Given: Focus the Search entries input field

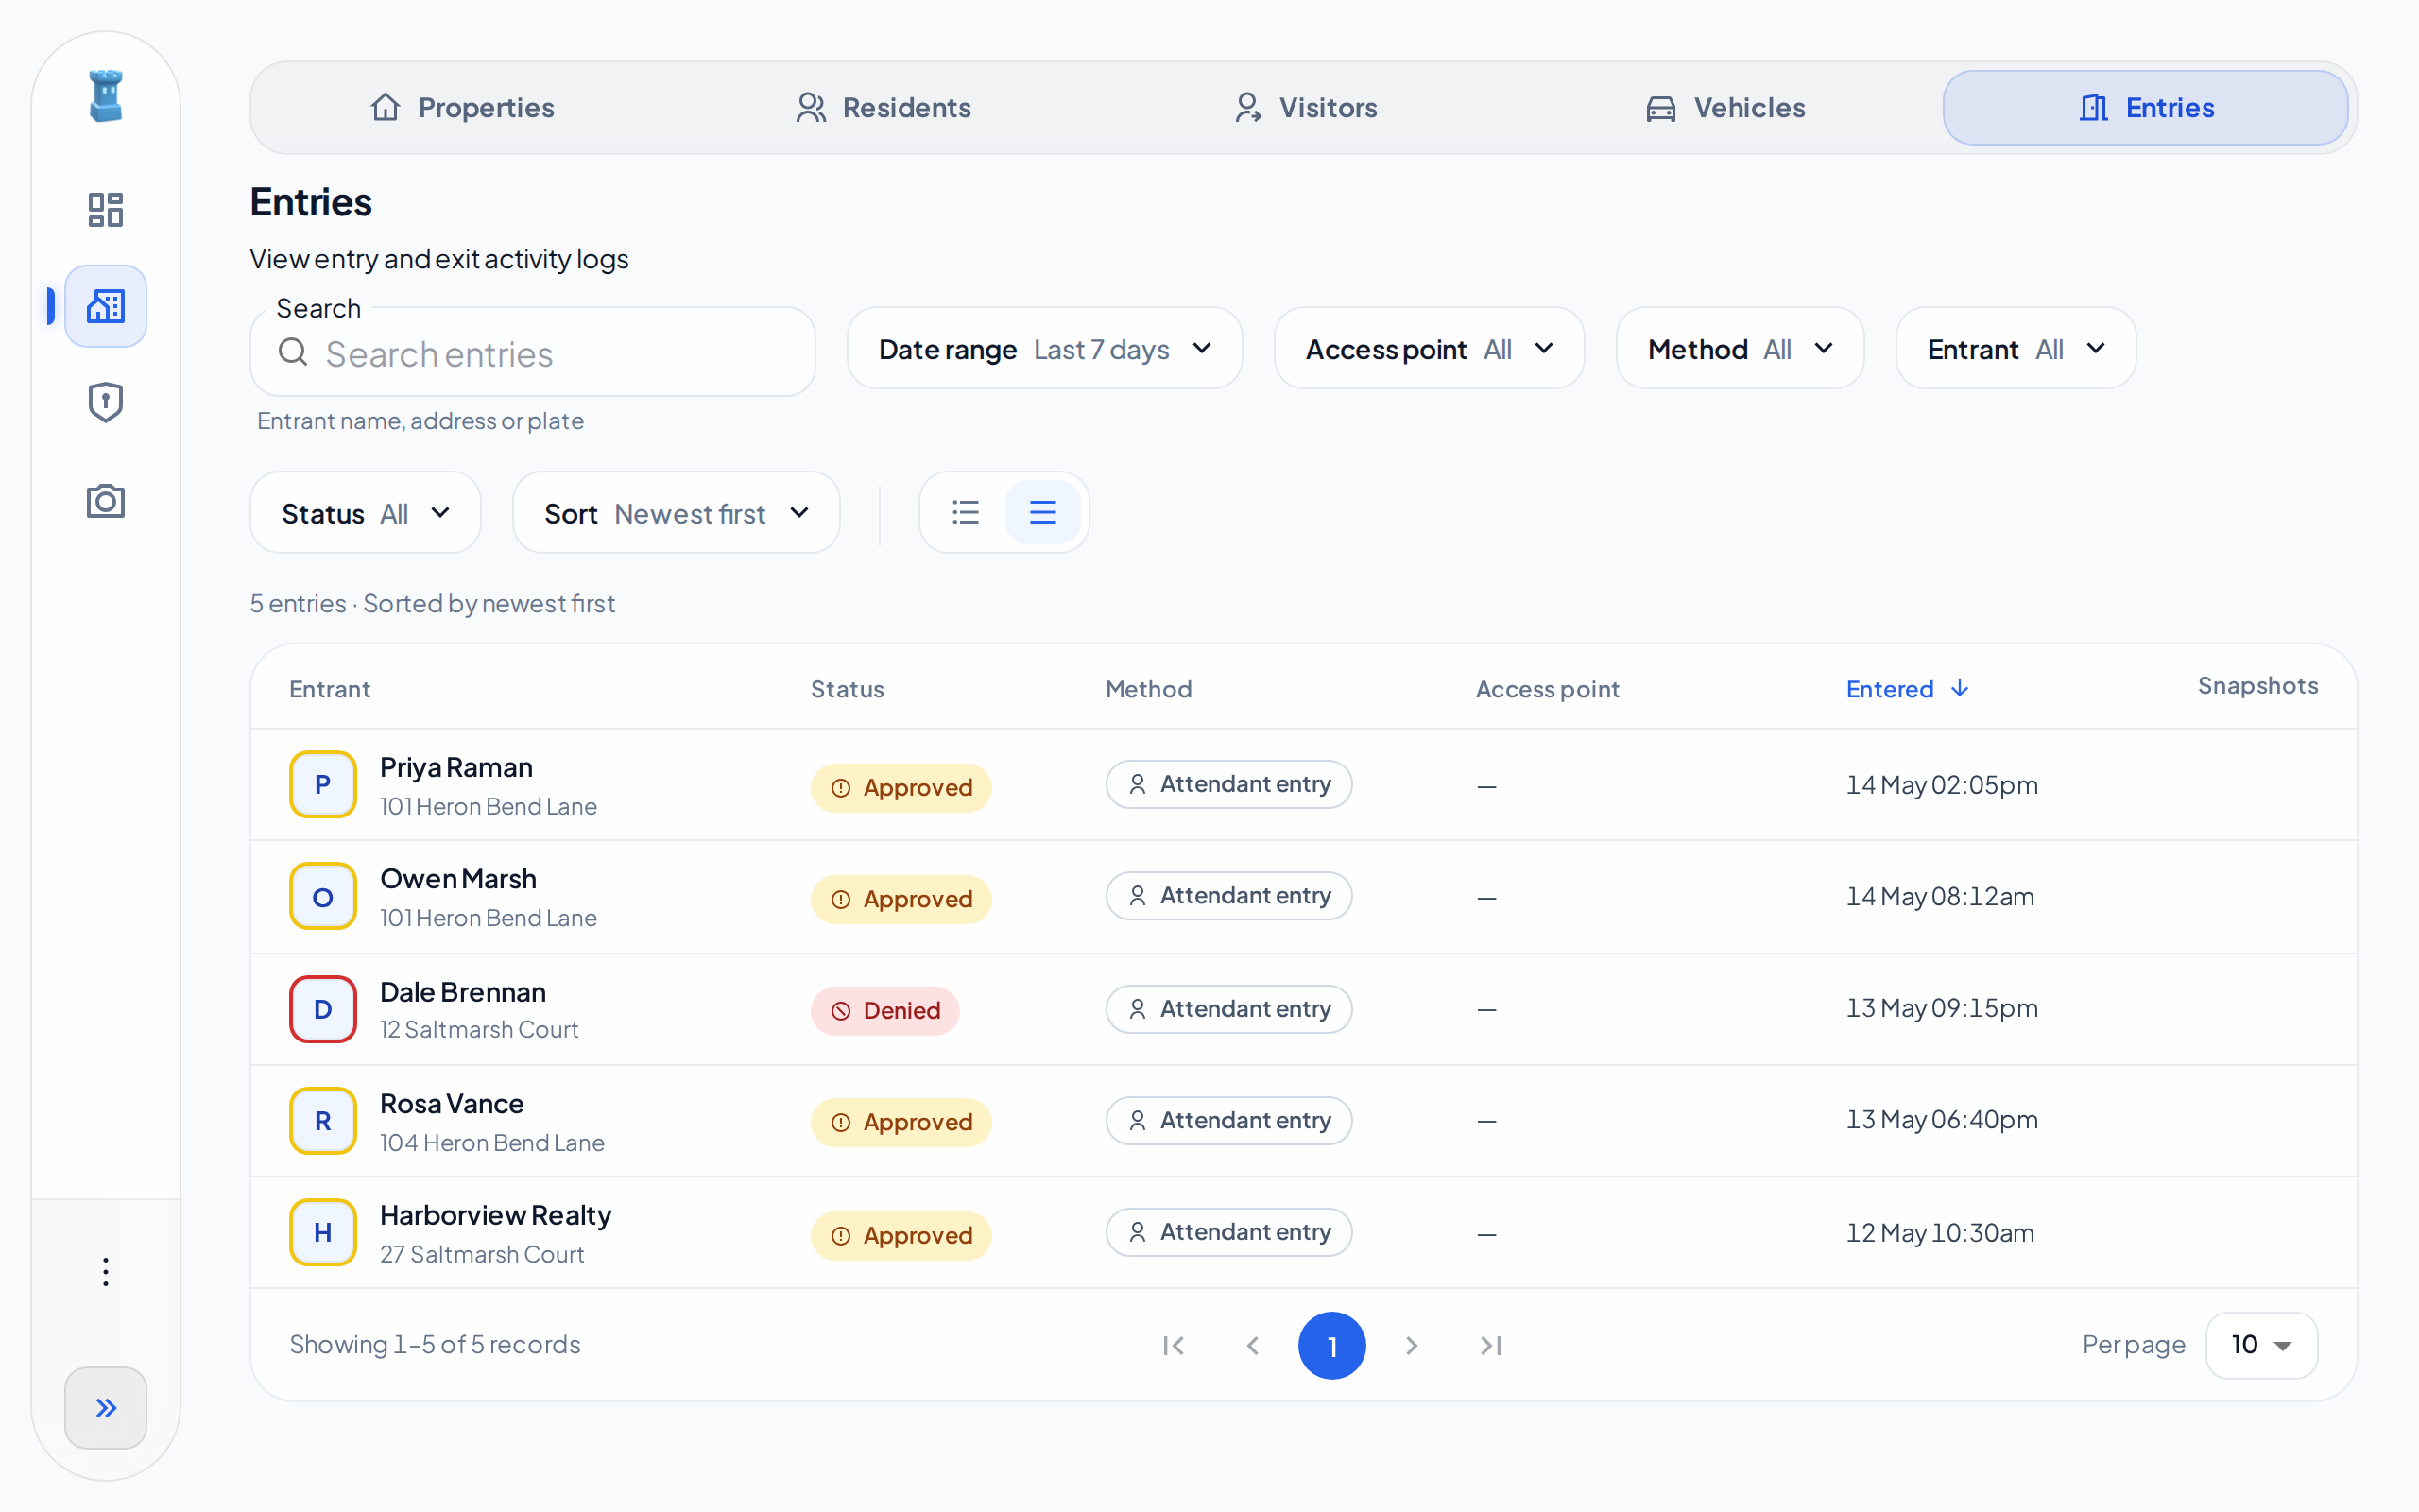Looking at the screenshot, I should pos(533,353).
